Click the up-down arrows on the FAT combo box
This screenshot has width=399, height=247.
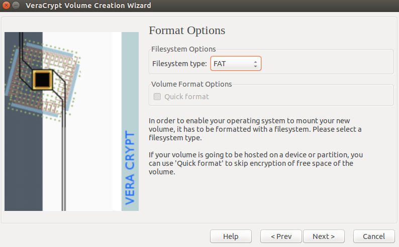pos(255,64)
